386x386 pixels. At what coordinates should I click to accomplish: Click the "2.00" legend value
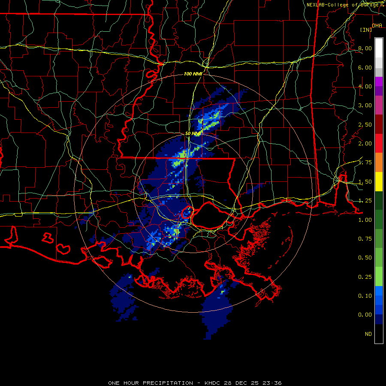coord(365,144)
